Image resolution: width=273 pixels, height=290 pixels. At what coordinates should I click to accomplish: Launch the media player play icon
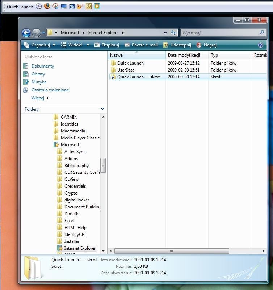tap(97, 7)
